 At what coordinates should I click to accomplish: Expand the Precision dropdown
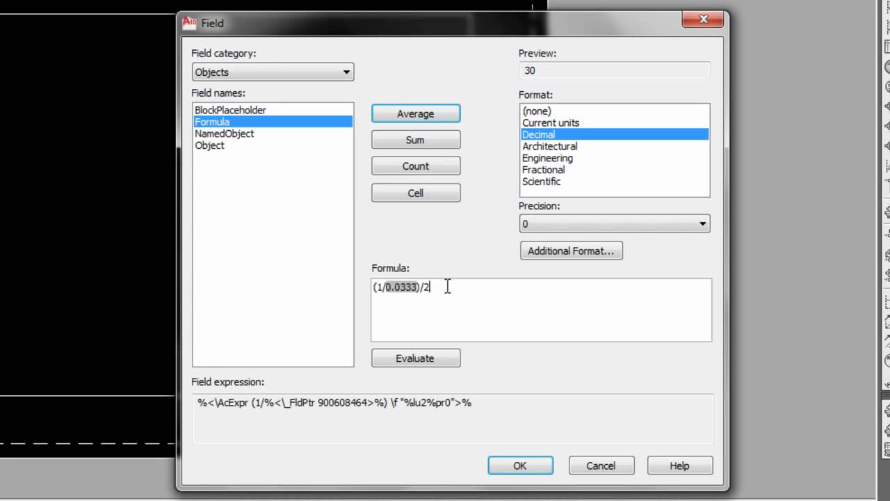[x=615, y=224]
